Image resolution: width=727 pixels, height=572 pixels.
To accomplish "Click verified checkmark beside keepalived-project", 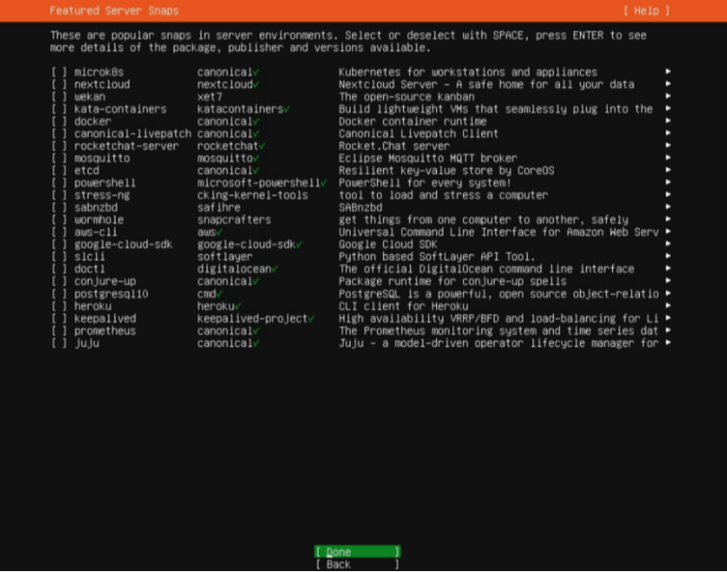I will 311,319.
